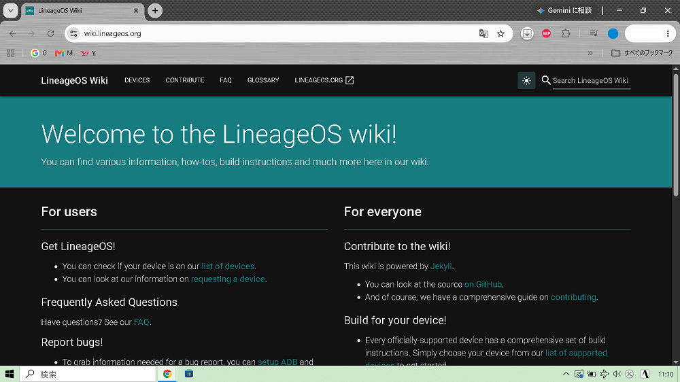The width and height of the screenshot is (680, 382).
Task: Open the apps grid icon in bookmarks bar
Action: tap(11, 53)
